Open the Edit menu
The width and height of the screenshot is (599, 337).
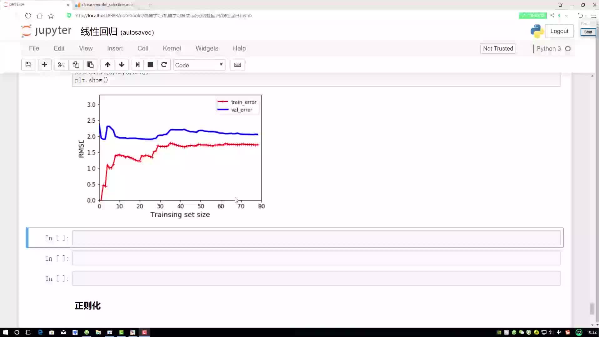coord(59,48)
